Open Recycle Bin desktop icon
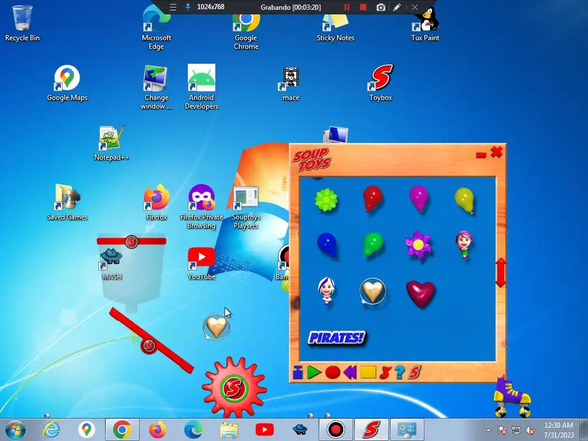 [22, 23]
